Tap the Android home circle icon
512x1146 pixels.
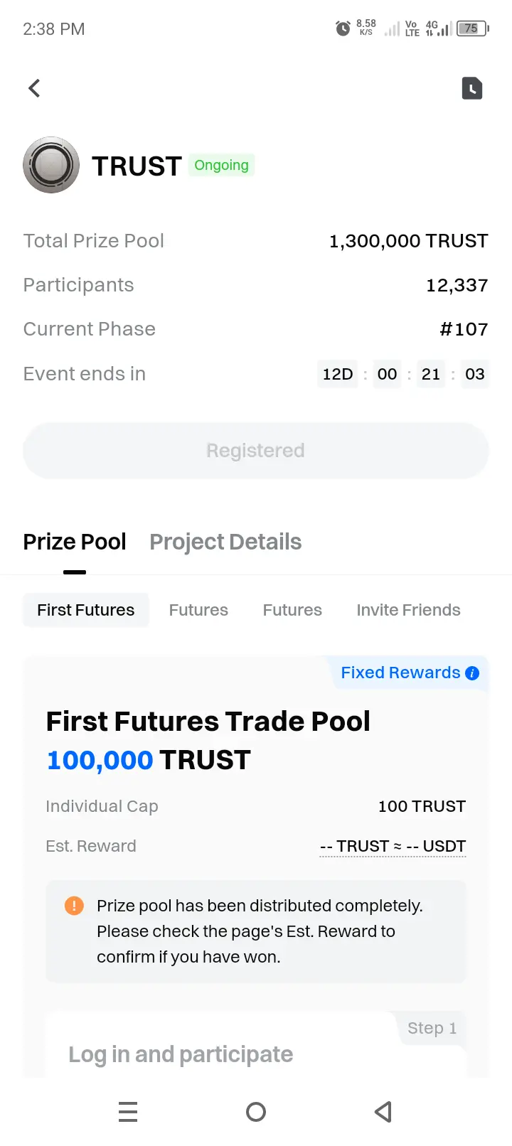(x=256, y=1112)
